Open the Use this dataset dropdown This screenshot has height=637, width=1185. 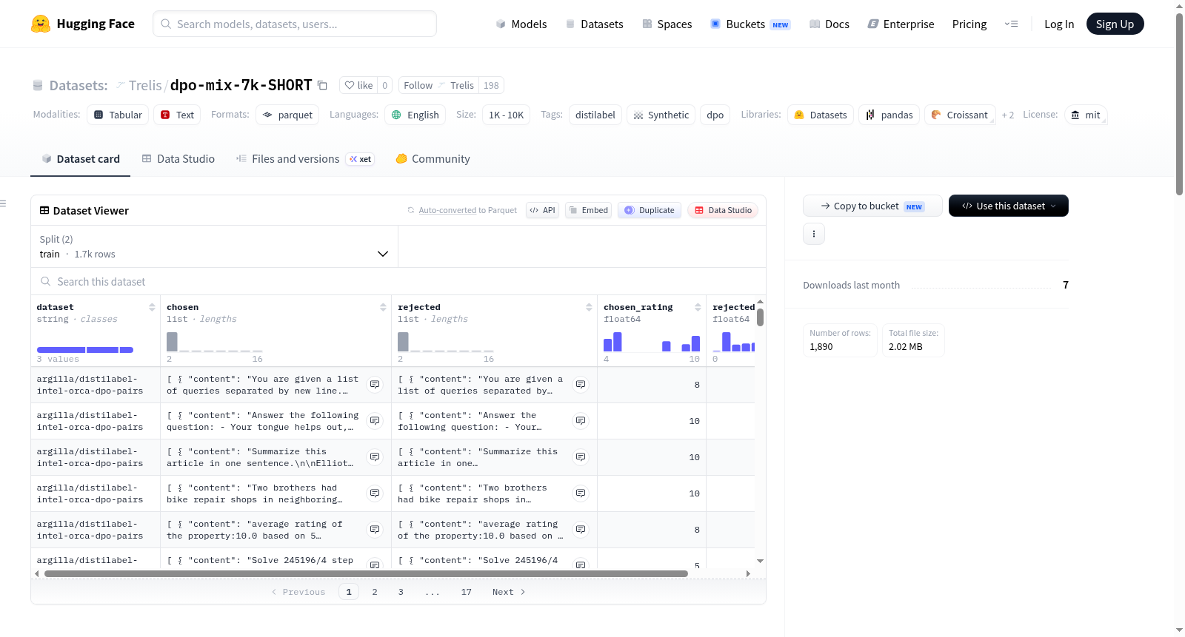1008,206
